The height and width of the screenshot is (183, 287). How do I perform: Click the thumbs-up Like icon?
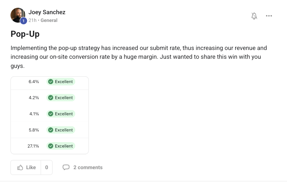tap(20, 167)
